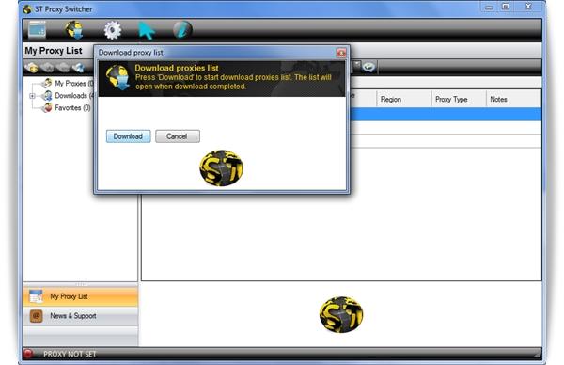The image size is (564, 365).
Task: Click the ST Proxy Switcher title bar icon
Action: (27, 9)
